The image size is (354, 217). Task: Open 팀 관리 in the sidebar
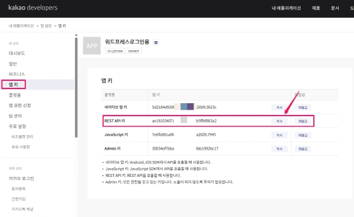point(15,116)
